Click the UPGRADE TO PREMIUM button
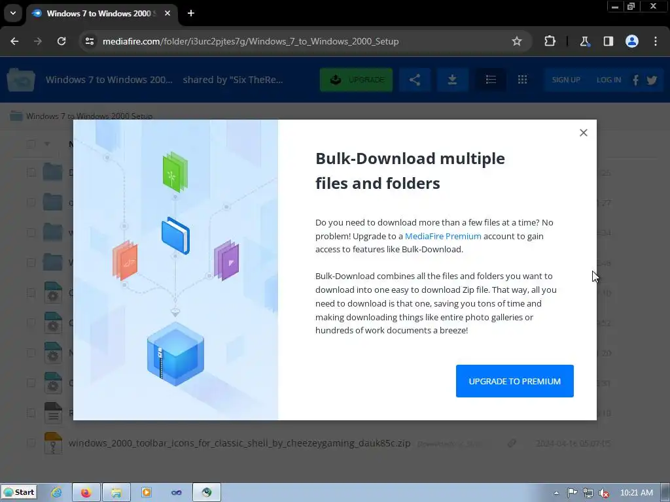The image size is (670, 502). coord(514,381)
